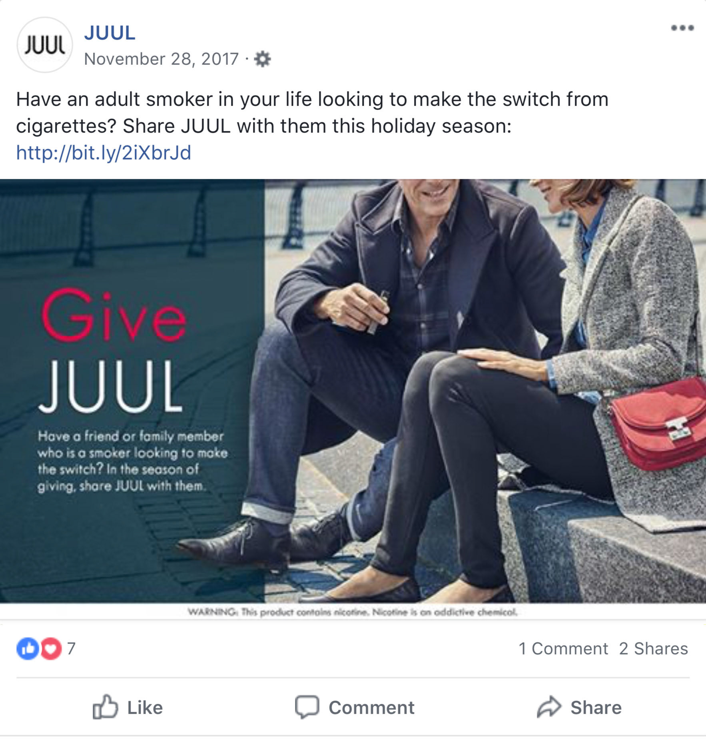This screenshot has width=706, height=742.
Task: Click the Comment button label
Action: tap(371, 707)
